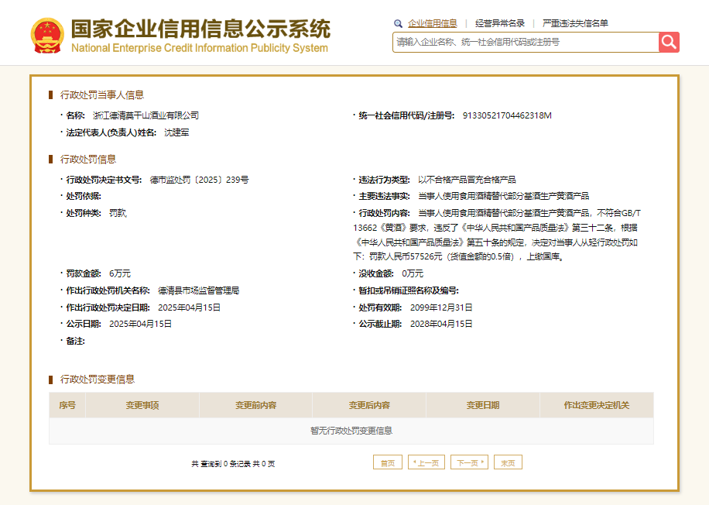Click the 末页 pagination button
The width and height of the screenshot is (709, 505).
(x=508, y=462)
